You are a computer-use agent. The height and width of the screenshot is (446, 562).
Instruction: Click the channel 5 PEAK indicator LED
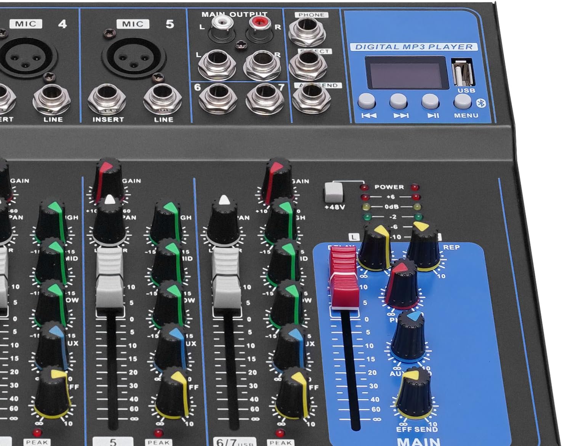pyautogui.click(x=159, y=433)
